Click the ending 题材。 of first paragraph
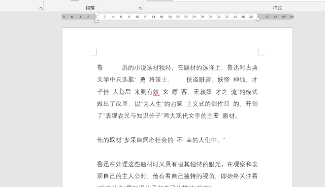325x187 pixels. [x=230, y=116]
